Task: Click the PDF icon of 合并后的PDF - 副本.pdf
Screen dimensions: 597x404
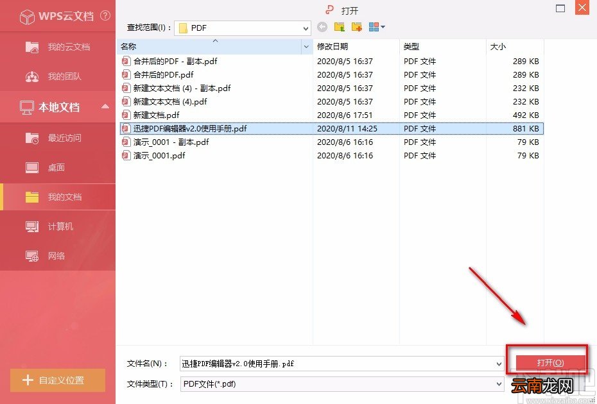Action: [x=126, y=62]
